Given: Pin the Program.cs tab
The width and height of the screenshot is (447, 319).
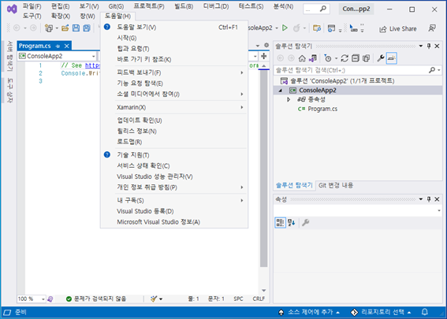Looking at the screenshot, I should pos(58,46).
